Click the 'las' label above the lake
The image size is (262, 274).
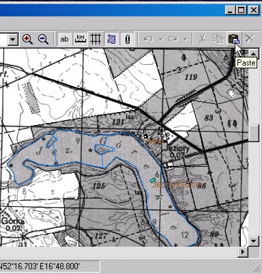click(x=130, y=117)
